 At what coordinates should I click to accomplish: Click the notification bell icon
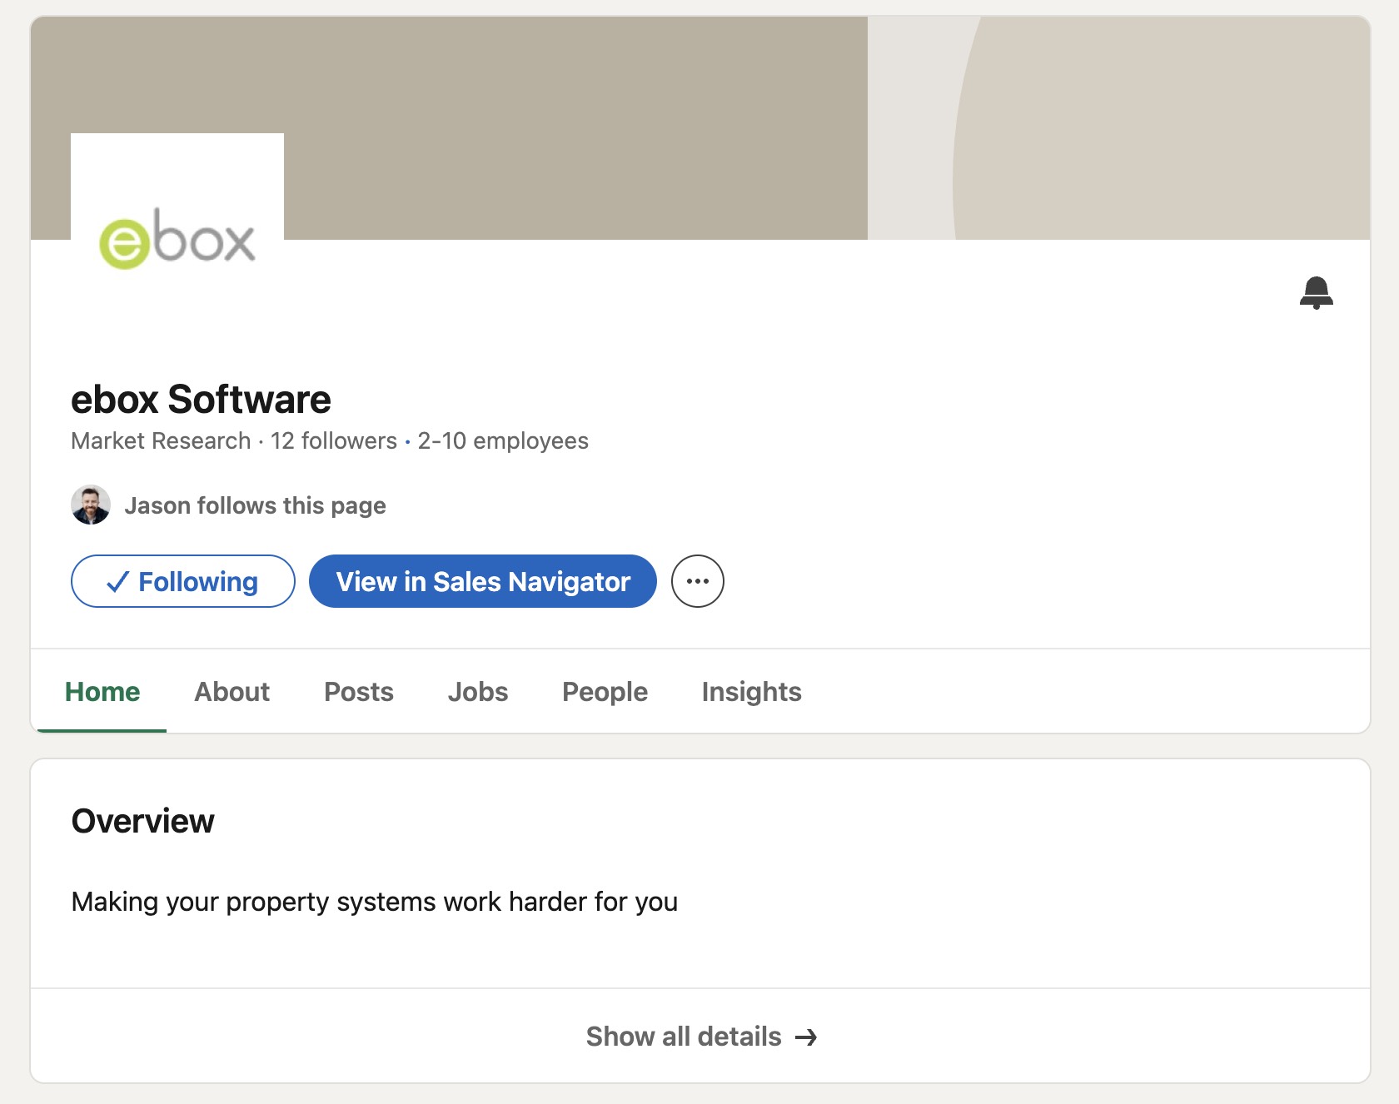1318,294
